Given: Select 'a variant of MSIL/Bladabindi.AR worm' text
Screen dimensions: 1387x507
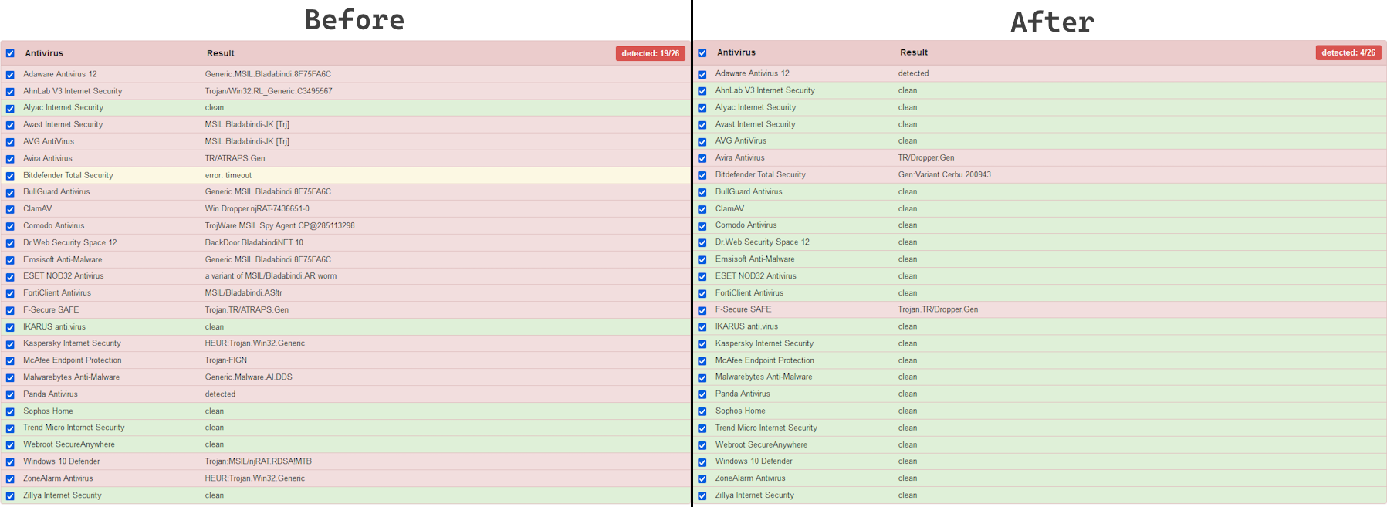Looking at the screenshot, I should [x=271, y=275].
